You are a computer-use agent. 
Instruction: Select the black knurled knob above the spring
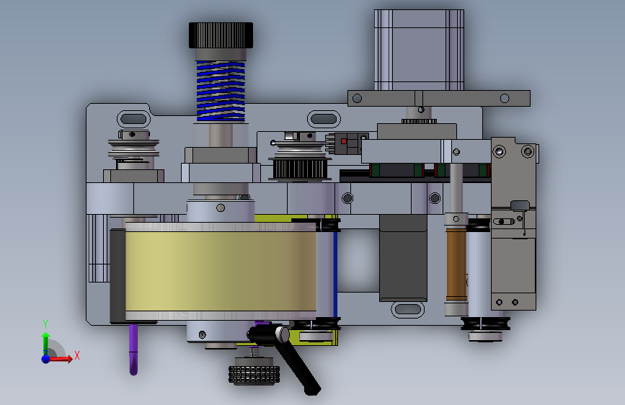(221, 35)
